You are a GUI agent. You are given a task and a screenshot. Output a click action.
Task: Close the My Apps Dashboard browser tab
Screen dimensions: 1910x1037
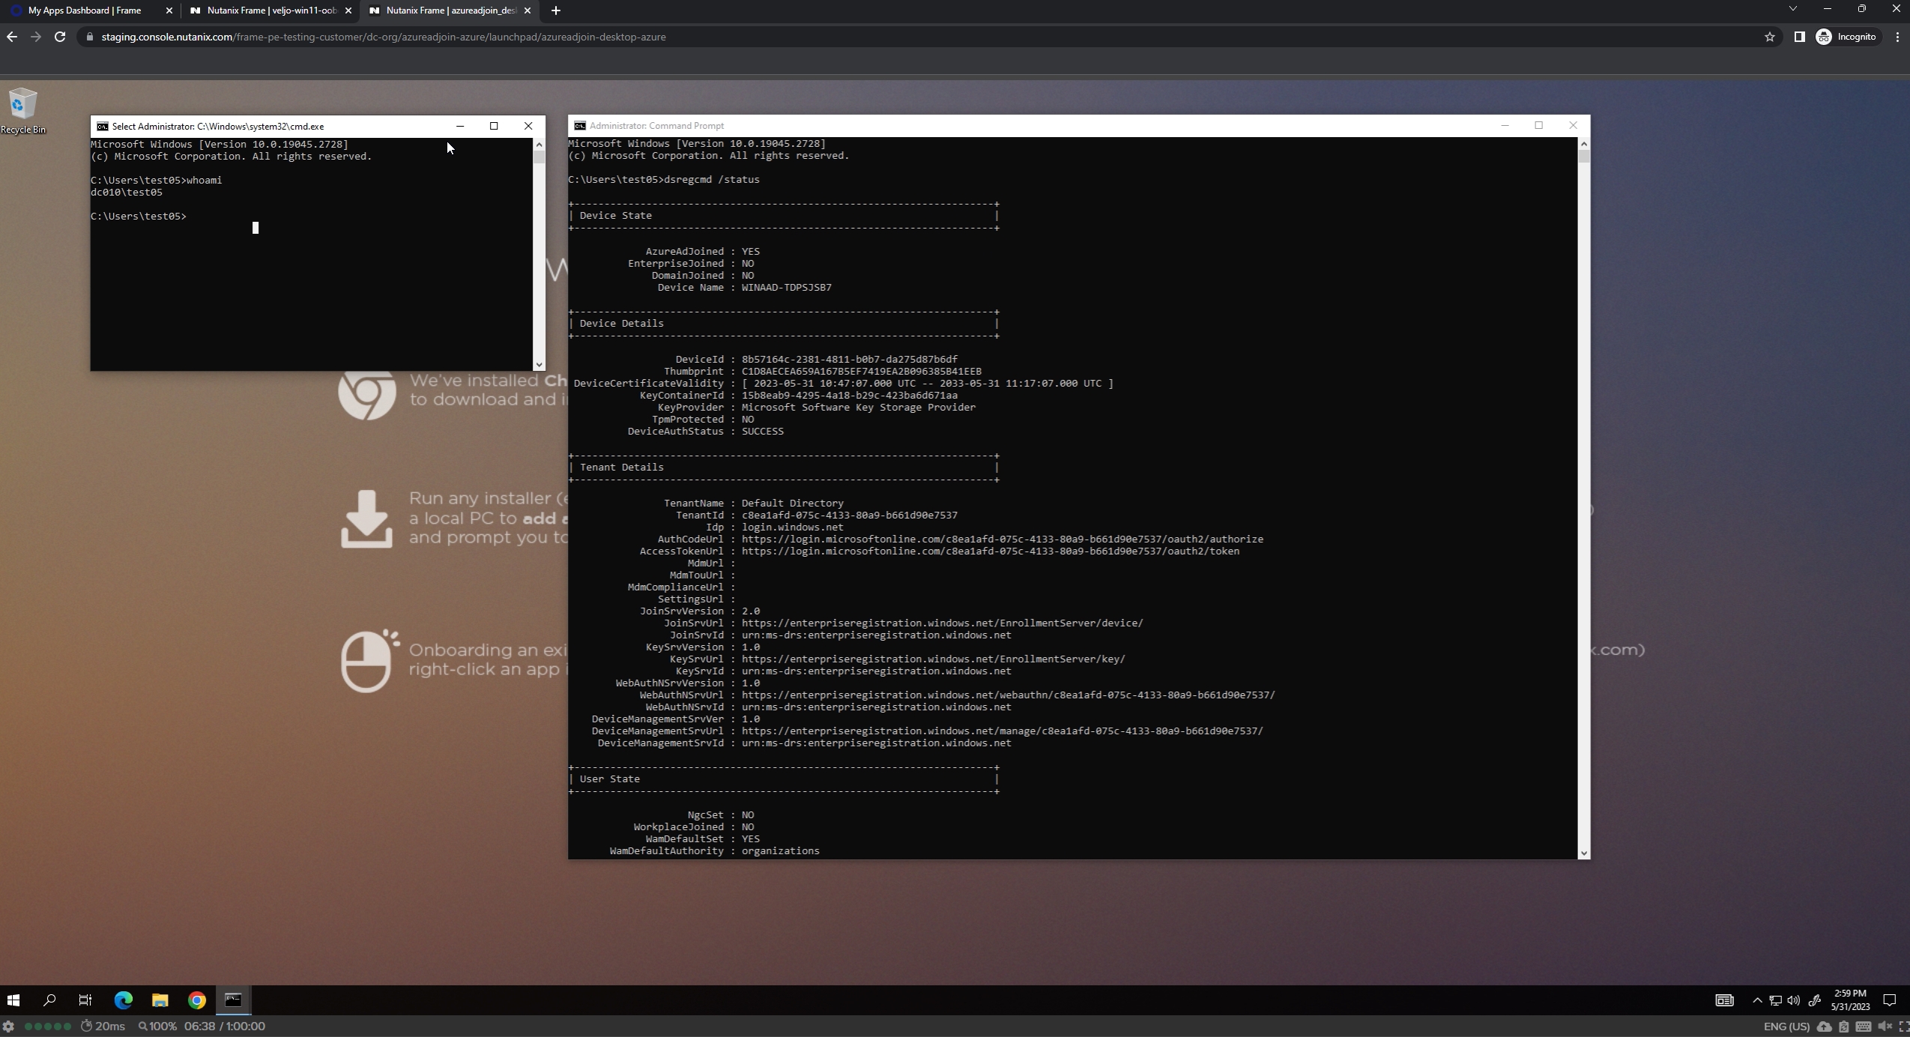coord(169,10)
